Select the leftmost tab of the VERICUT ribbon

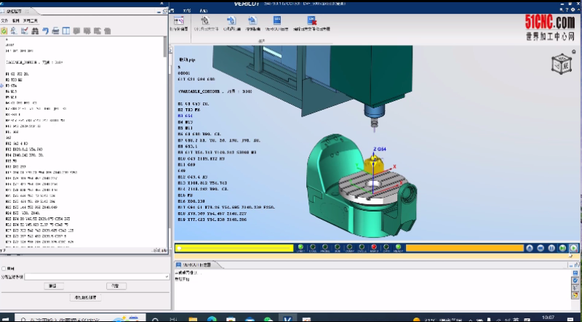point(187,11)
